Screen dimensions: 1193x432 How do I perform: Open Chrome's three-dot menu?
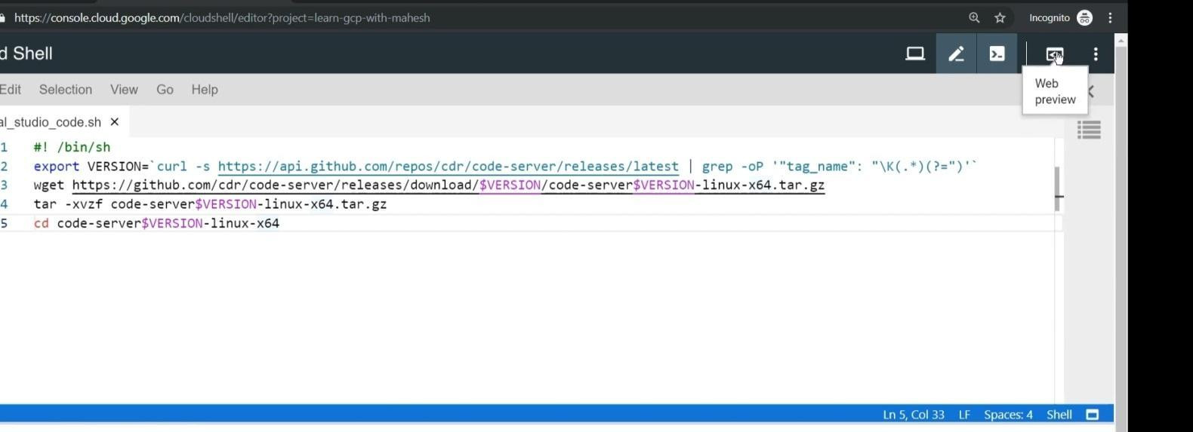(1110, 17)
